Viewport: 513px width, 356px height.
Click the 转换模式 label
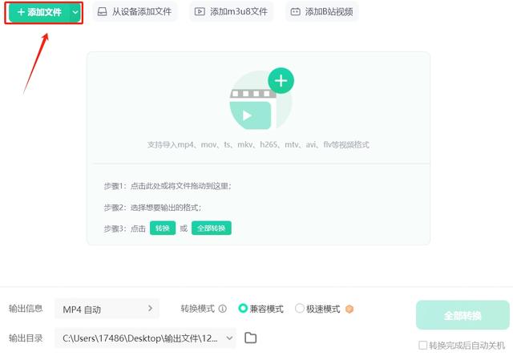198,309
